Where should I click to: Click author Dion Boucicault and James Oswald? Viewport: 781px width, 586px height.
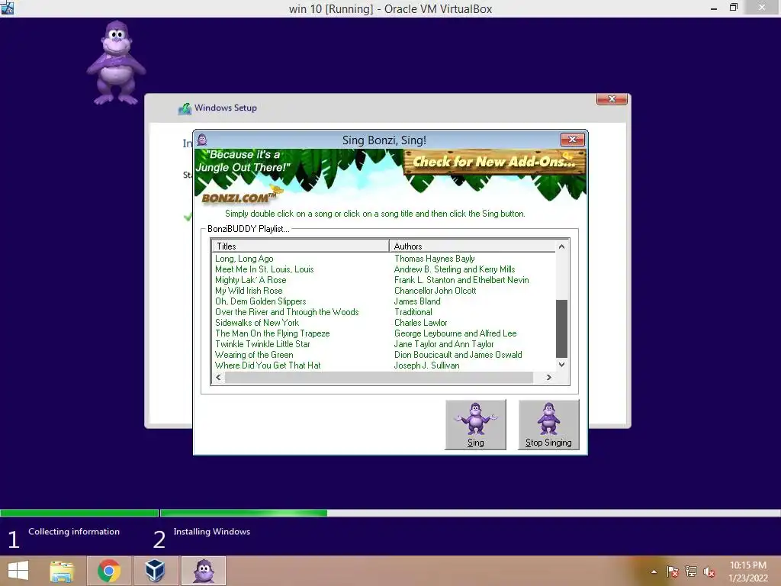tap(458, 355)
